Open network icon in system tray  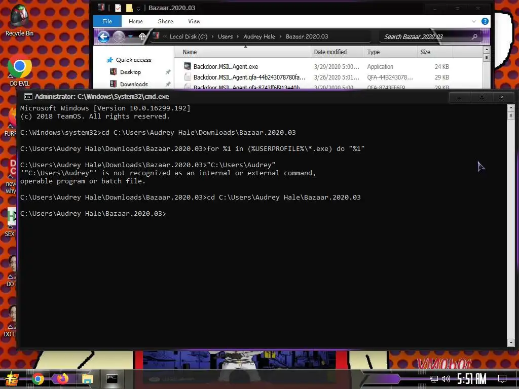pos(433,379)
